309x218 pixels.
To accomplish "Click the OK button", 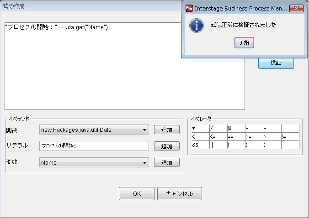I will pyautogui.click(x=137, y=194).
